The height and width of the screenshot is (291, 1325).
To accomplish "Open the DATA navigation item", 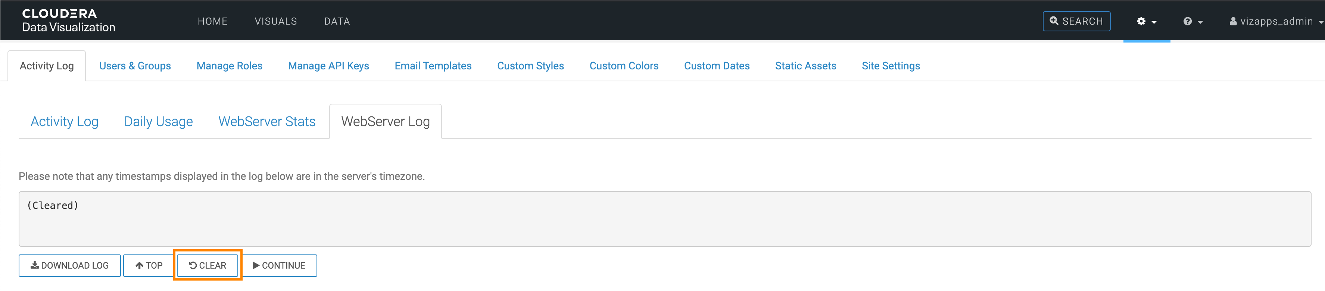I will coord(337,22).
